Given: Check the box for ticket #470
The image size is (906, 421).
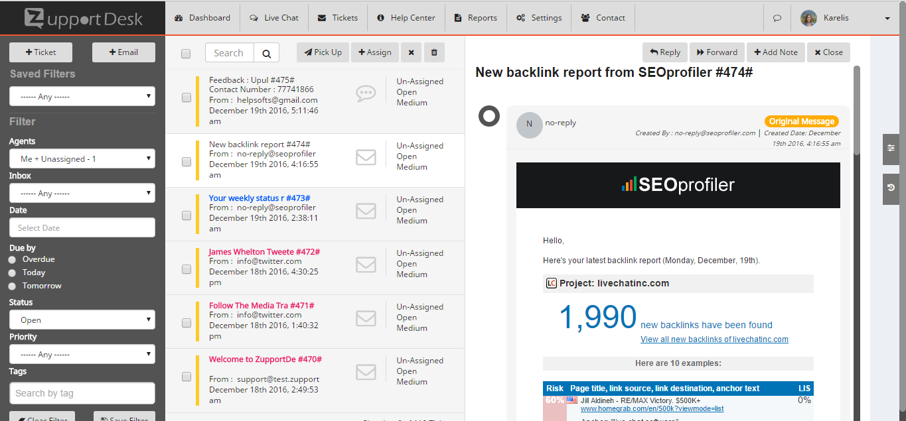Looking at the screenshot, I should (x=186, y=377).
